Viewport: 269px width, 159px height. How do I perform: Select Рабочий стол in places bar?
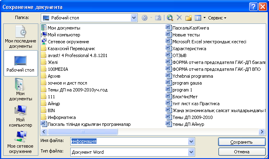coord(21,63)
